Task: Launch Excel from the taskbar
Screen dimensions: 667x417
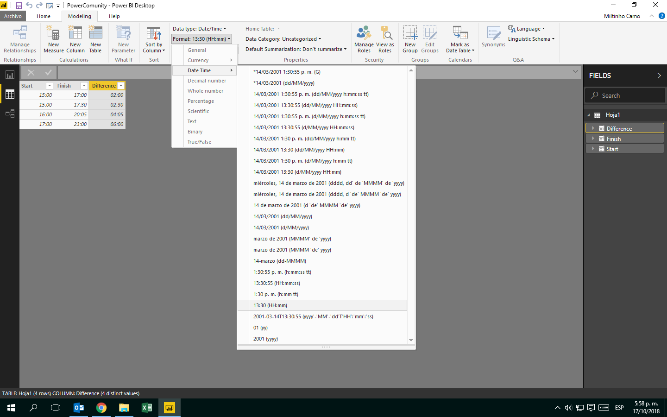Action: pos(147,408)
